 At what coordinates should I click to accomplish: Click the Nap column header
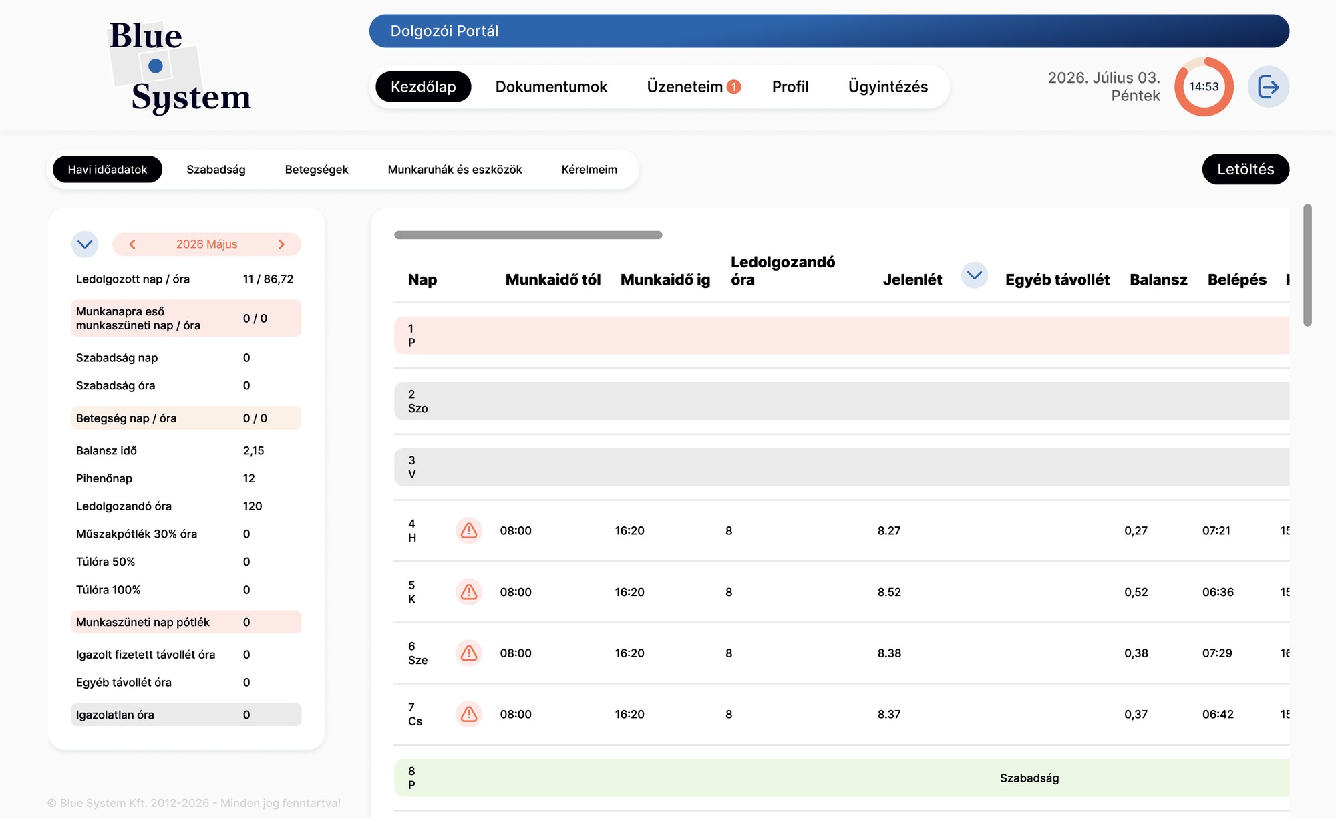pyautogui.click(x=422, y=280)
